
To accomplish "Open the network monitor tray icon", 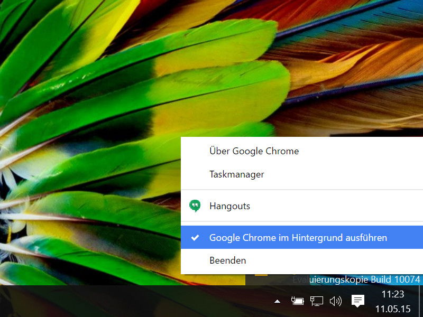I will (x=317, y=301).
